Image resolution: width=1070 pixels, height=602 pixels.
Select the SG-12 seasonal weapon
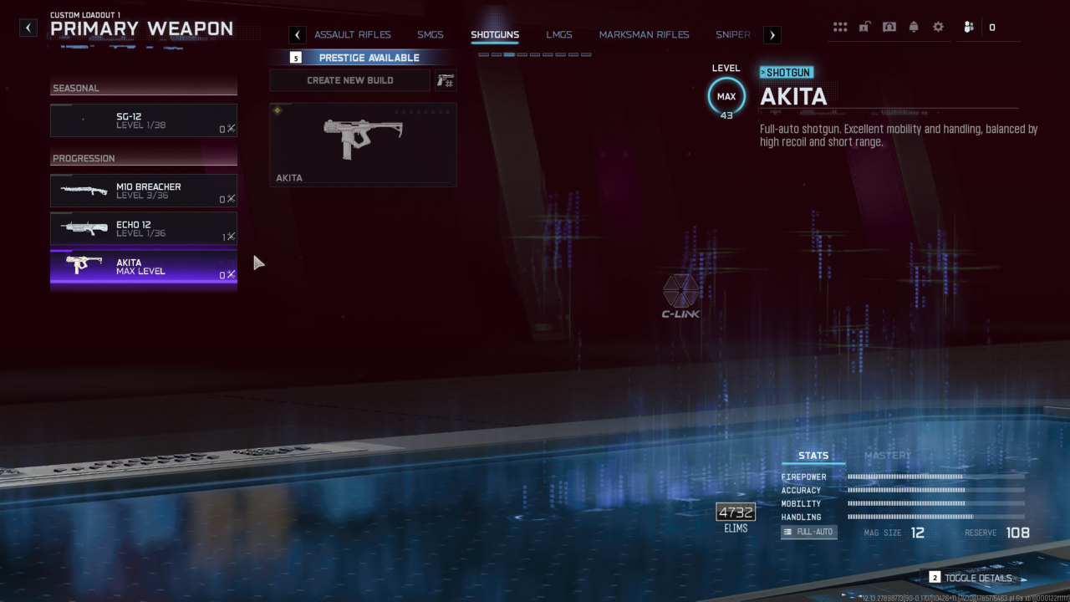[x=144, y=120]
